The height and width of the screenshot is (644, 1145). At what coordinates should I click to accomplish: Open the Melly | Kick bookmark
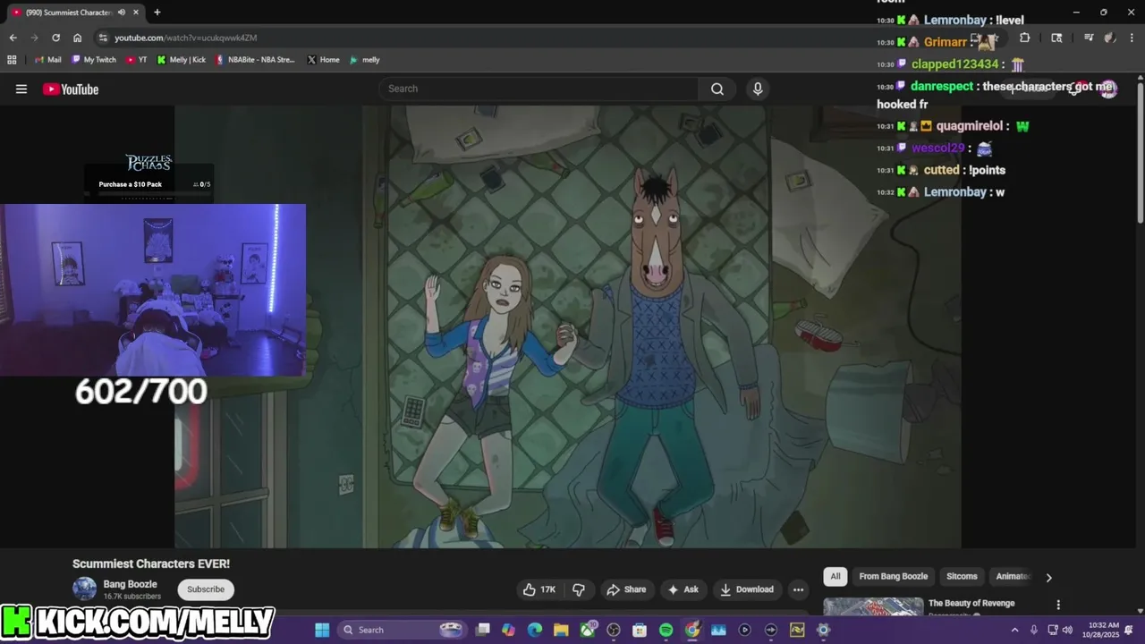pyautogui.click(x=182, y=60)
